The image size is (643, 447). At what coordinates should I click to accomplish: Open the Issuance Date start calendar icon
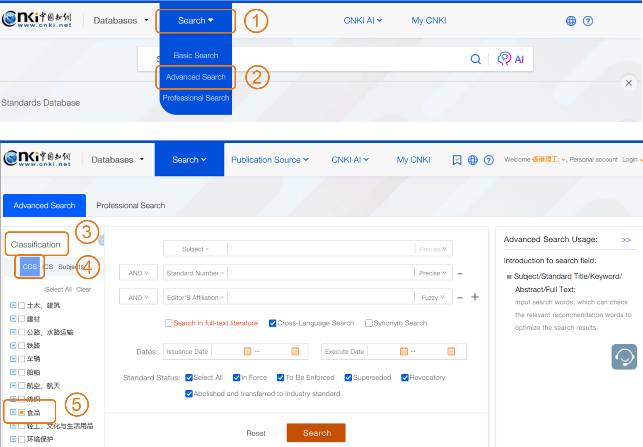click(248, 351)
